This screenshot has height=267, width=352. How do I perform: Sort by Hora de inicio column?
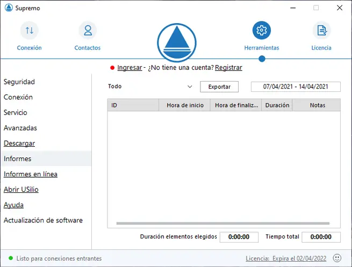click(185, 105)
